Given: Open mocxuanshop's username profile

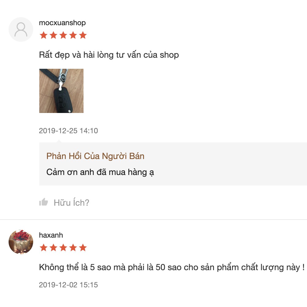Looking at the screenshot, I should click(x=62, y=23).
